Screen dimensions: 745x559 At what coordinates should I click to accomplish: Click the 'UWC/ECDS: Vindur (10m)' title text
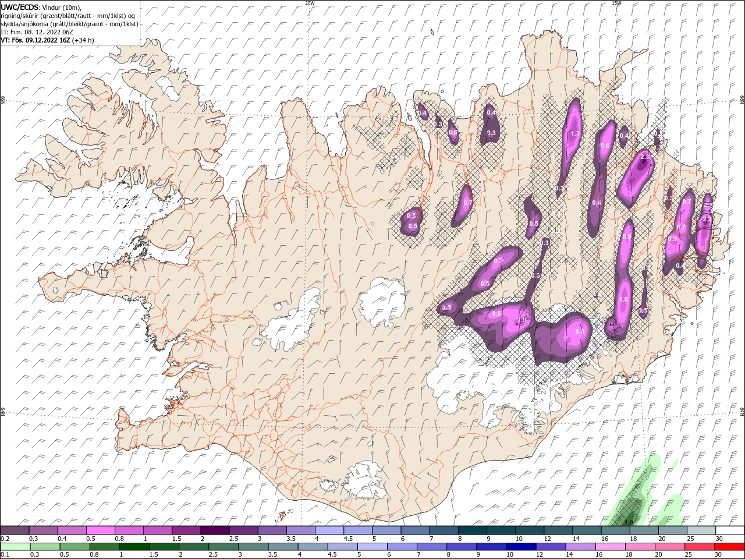(41, 7)
